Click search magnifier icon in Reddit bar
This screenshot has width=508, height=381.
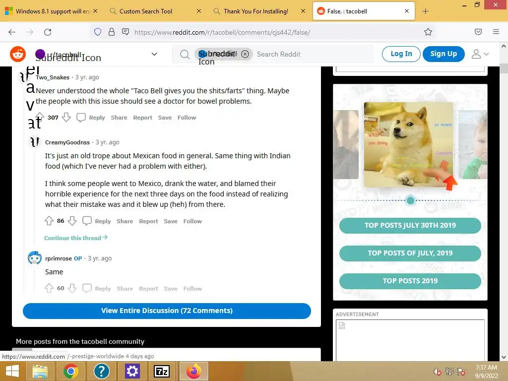185,54
